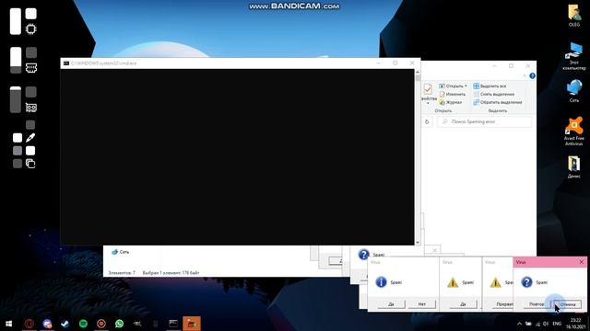The height and width of the screenshot is (331, 590).
Task: Click the blue help icon in Explorer
Action: [x=532, y=75]
